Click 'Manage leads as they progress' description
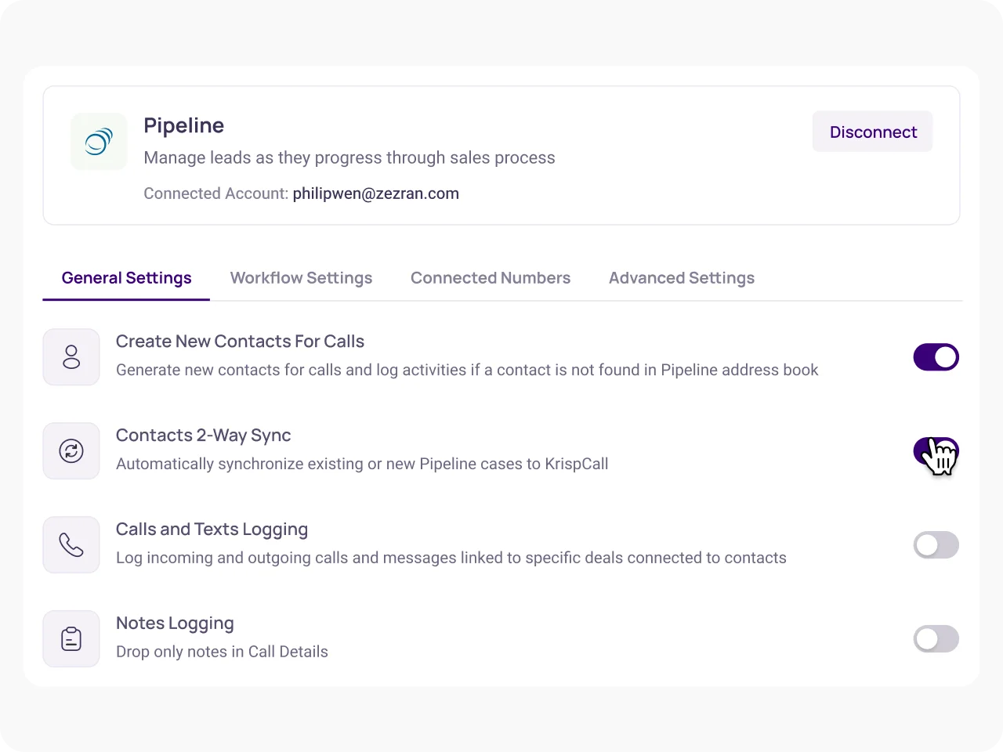Image resolution: width=1003 pixels, height=752 pixels. [x=349, y=158]
